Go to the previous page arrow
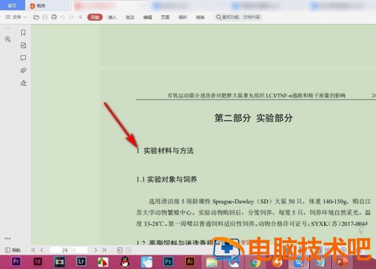 42,250
